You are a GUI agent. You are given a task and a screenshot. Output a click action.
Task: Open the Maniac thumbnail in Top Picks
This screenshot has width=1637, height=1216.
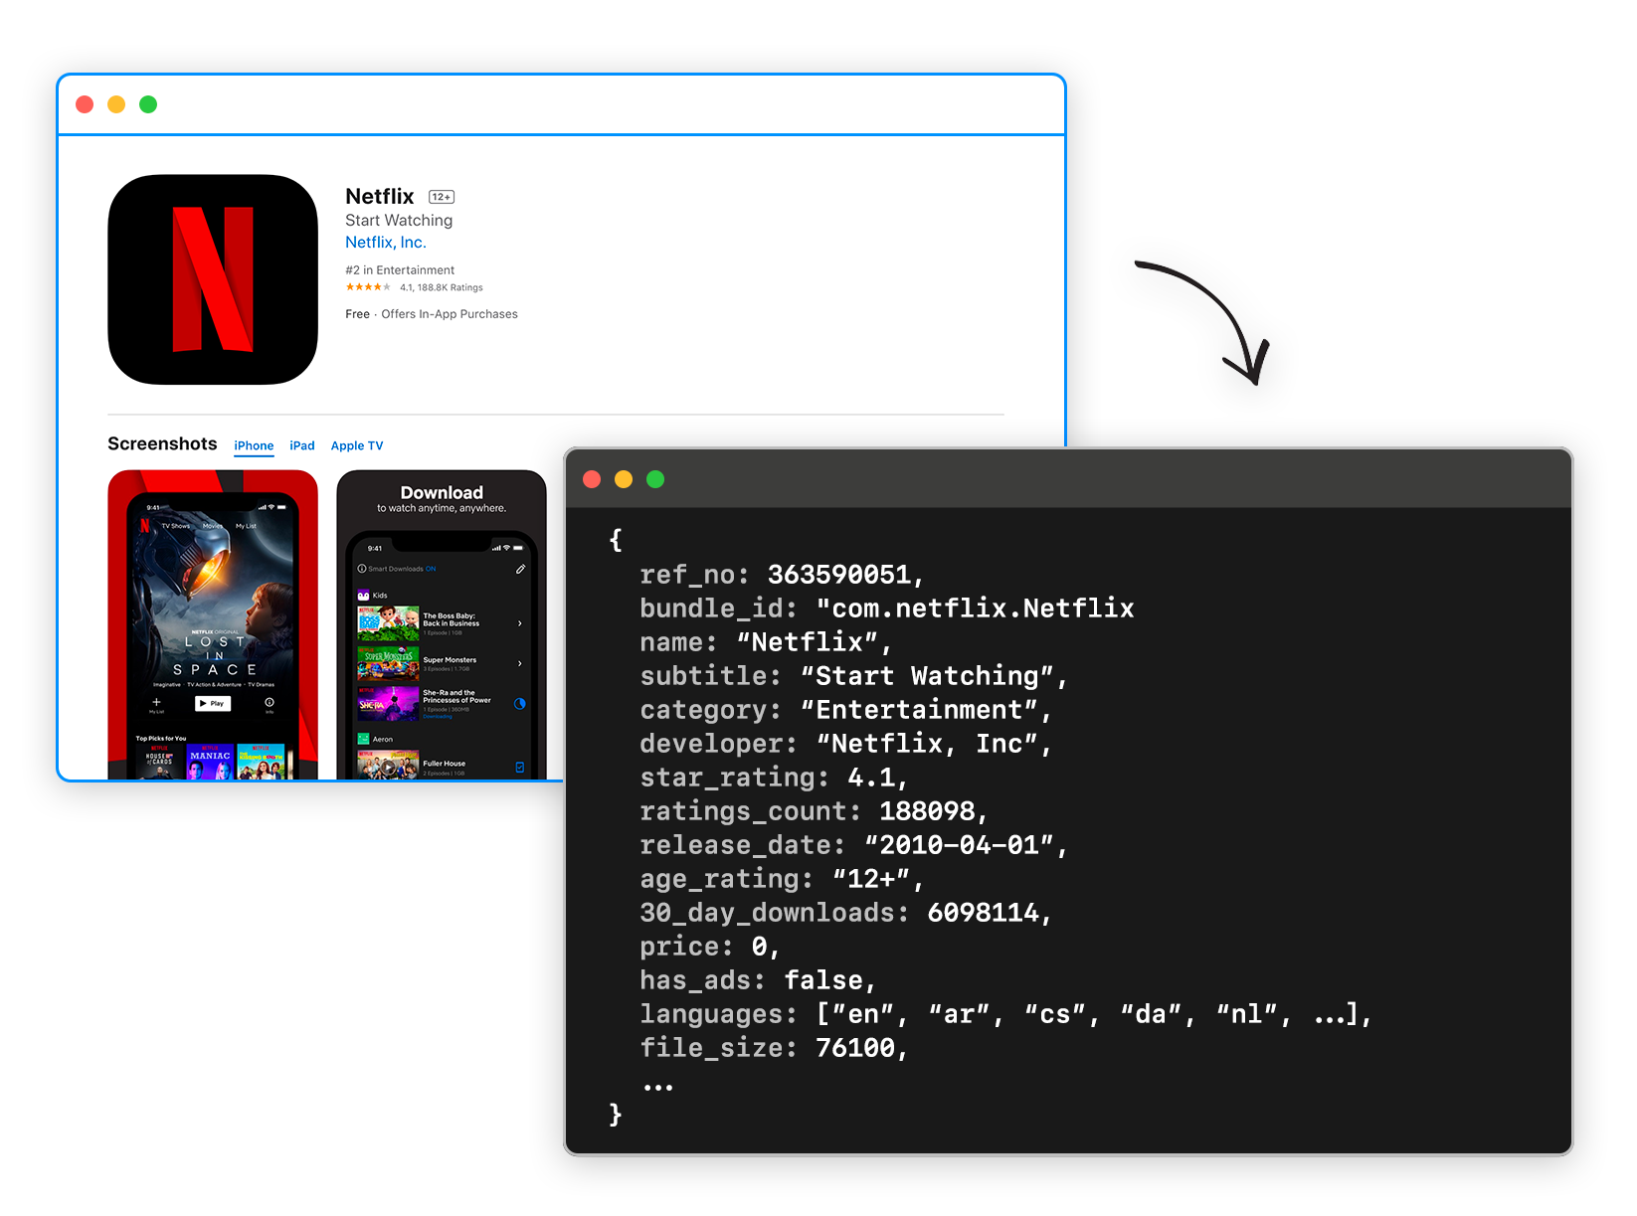point(210,759)
